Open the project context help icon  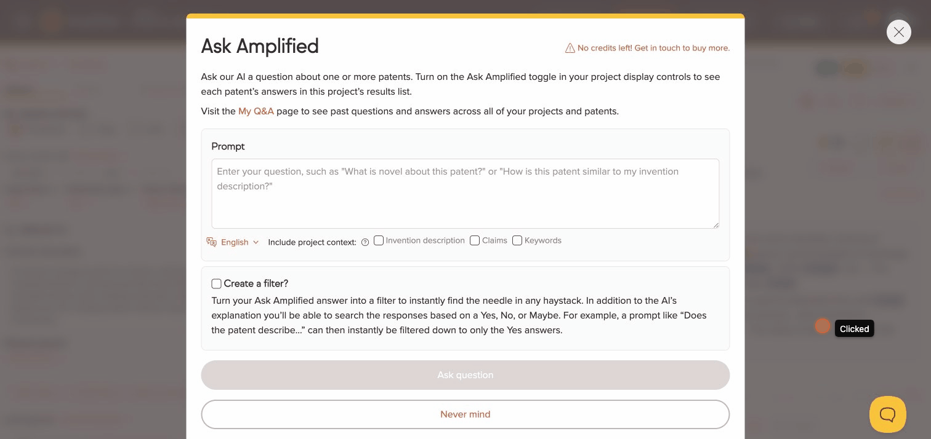click(x=365, y=242)
